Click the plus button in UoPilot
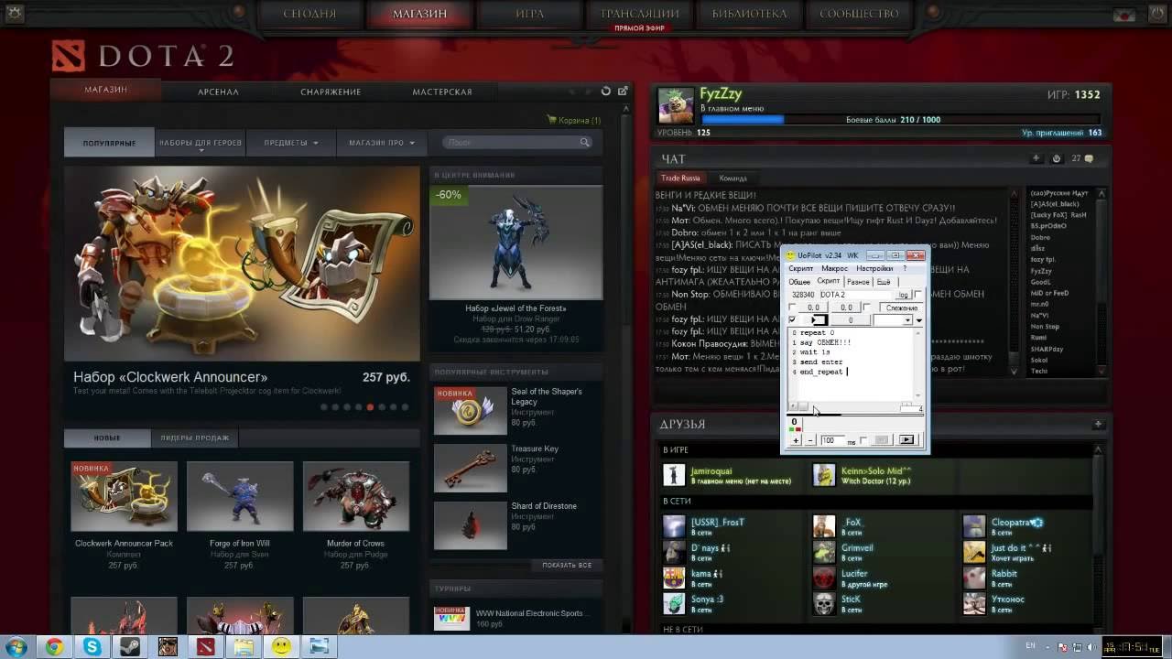This screenshot has width=1172, height=659. click(x=796, y=440)
